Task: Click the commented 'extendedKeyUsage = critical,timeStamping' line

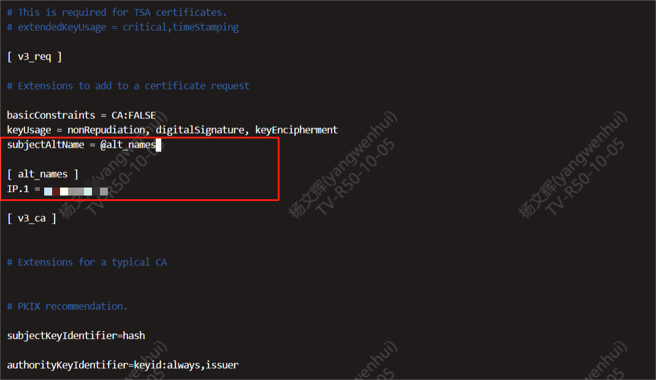Action: [123, 28]
